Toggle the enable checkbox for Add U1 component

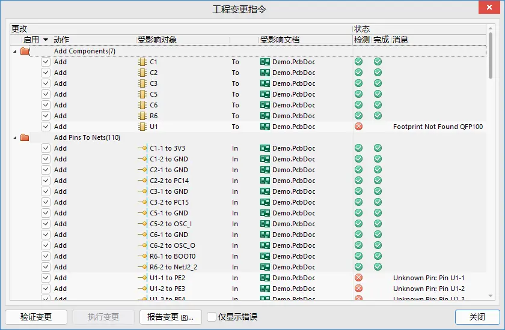pos(46,127)
